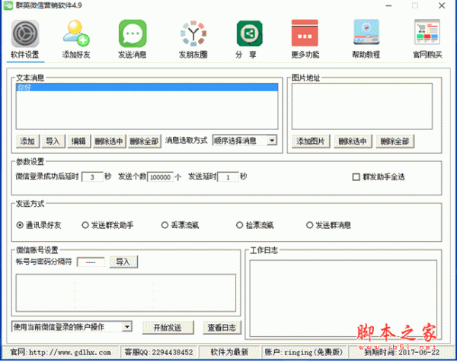Open the 更多功能 red icon
Screen dimensions: 457x362
pos(305,33)
